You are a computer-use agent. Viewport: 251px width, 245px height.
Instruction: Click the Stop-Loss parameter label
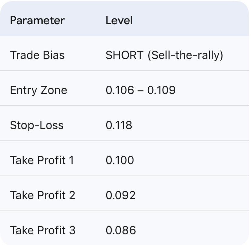click(x=37, y=125)
